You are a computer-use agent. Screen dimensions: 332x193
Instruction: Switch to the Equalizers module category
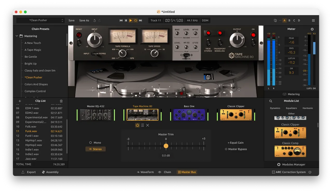(291, 108)
